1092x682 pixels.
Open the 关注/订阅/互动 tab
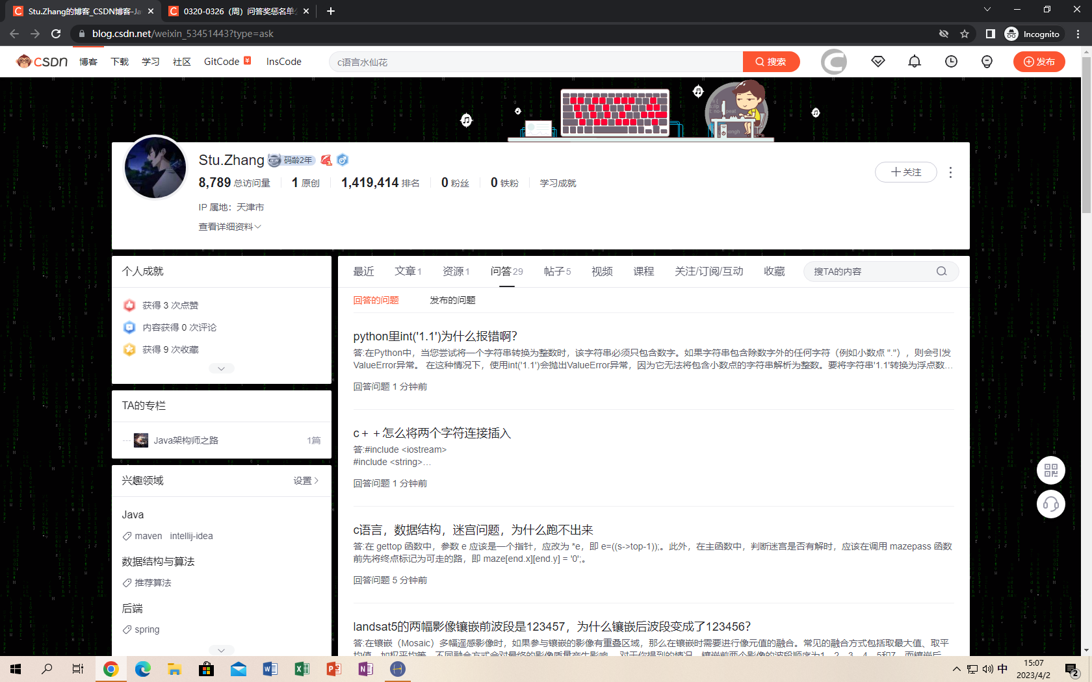coord(709,272)
